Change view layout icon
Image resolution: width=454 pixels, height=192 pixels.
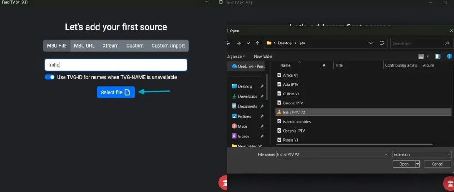tap(421, 56)
